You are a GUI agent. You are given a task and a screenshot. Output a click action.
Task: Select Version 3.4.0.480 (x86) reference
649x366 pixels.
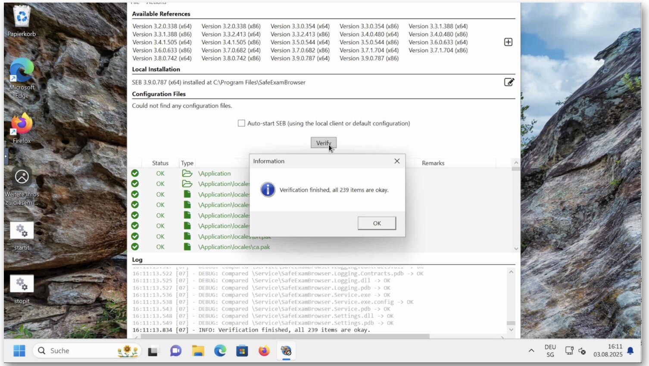(x=438, y=34)
